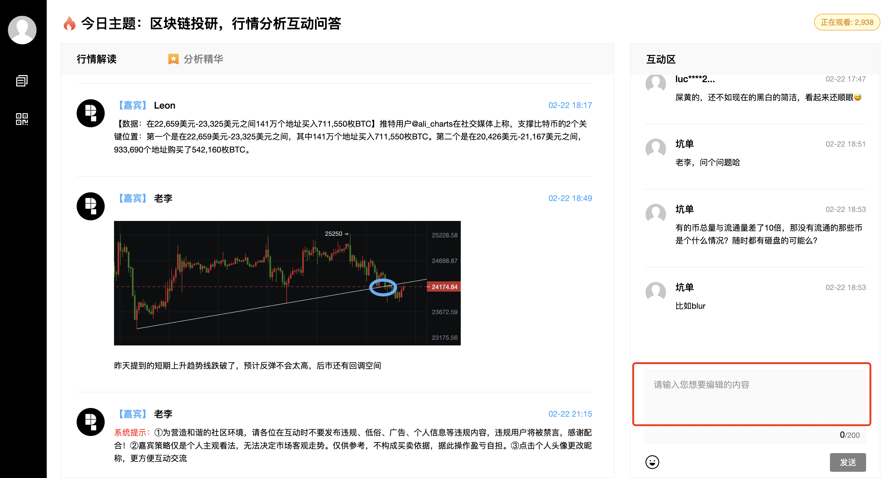Screen dimensions: 891x478
Task: Switch to the 分析精华 tab
Action: point(196,59)
